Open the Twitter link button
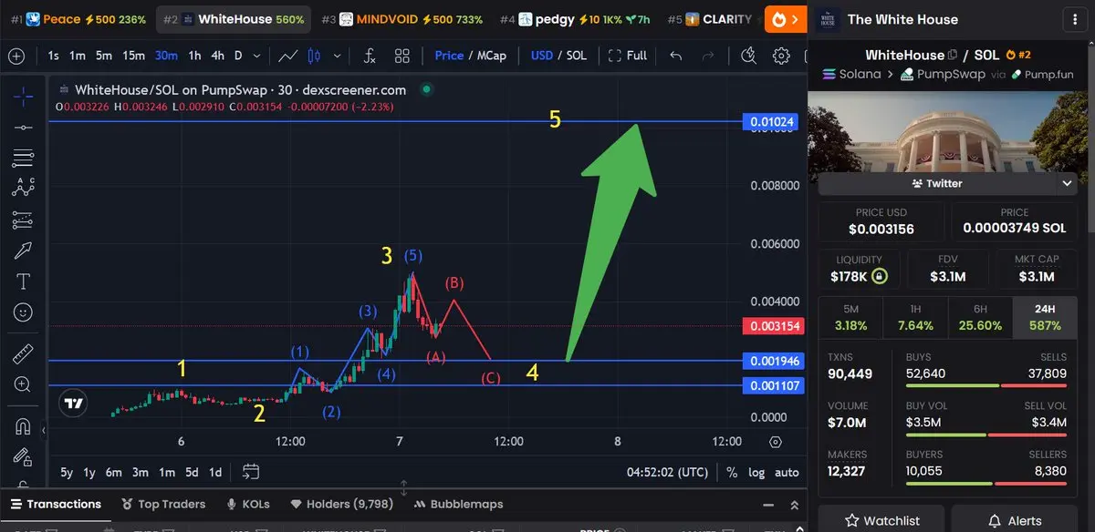 point(937,183)
